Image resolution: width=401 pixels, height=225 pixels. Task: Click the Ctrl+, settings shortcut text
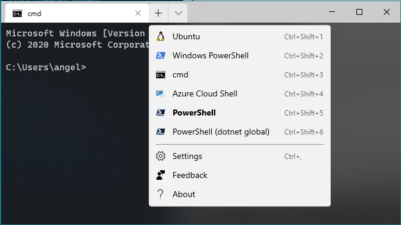point(293,157)
